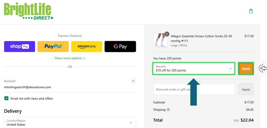Click the account email address text
The width and height of the screenshot is (267, 128).
[x=27, y=87]
